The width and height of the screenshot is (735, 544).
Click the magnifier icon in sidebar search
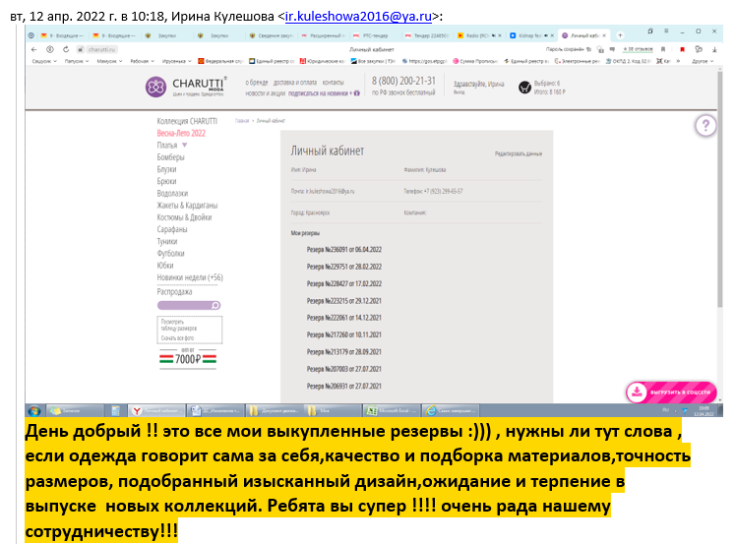click(215, 306)
